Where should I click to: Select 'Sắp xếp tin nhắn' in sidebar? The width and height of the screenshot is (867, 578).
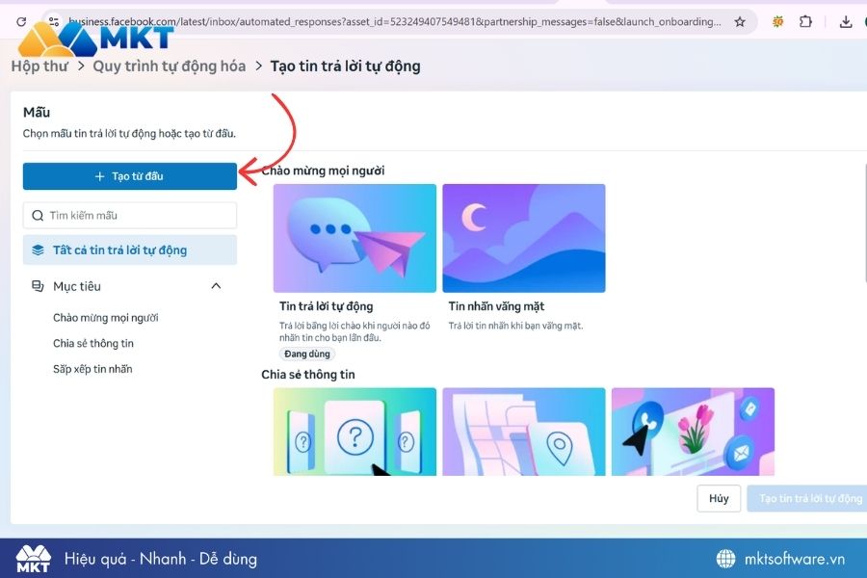click(92, 369)
